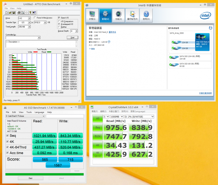Select the SATA SSD (60 GB) system disk

click(190, 65)
